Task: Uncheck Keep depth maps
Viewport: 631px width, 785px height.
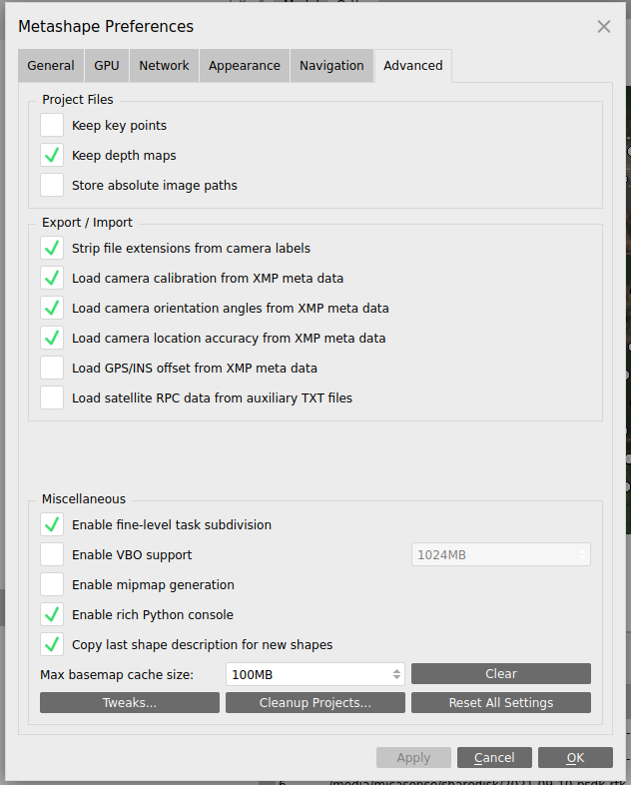Action: (x=52, y=155)
